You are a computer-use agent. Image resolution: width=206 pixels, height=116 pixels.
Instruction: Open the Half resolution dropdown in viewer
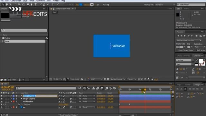(97, 79)
